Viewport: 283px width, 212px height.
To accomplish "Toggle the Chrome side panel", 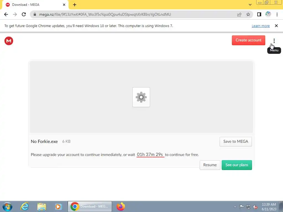I will pos(259,14).
